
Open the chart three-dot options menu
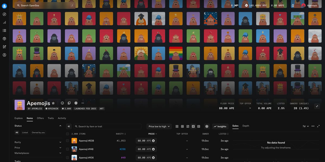pyautogui.click(x=313, y=126)
